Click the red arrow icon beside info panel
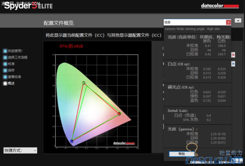The height and width of the screenshot is (166, 245). pyautogui.click(x=233, y=55)
